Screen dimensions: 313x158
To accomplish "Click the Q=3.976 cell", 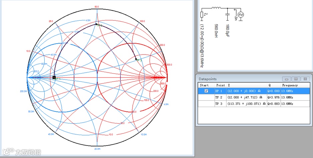I will (274, 97).
